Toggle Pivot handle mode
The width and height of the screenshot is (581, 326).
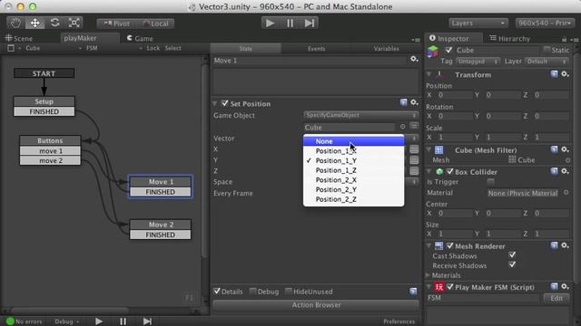tap(116, 24)
